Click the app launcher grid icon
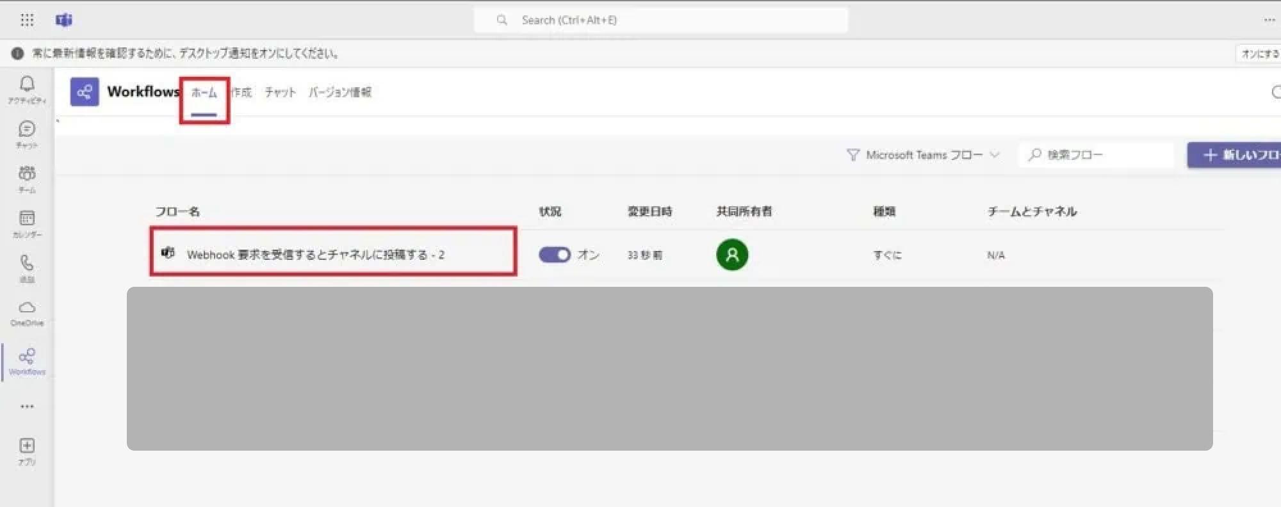 pos(27,20)
